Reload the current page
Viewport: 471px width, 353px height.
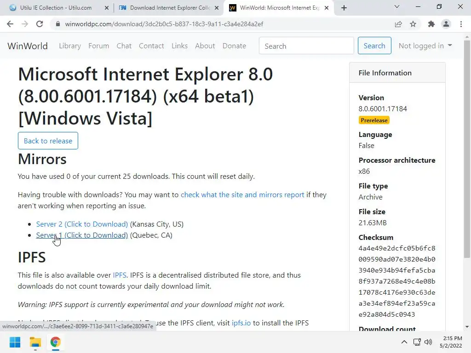click(40, 24)
